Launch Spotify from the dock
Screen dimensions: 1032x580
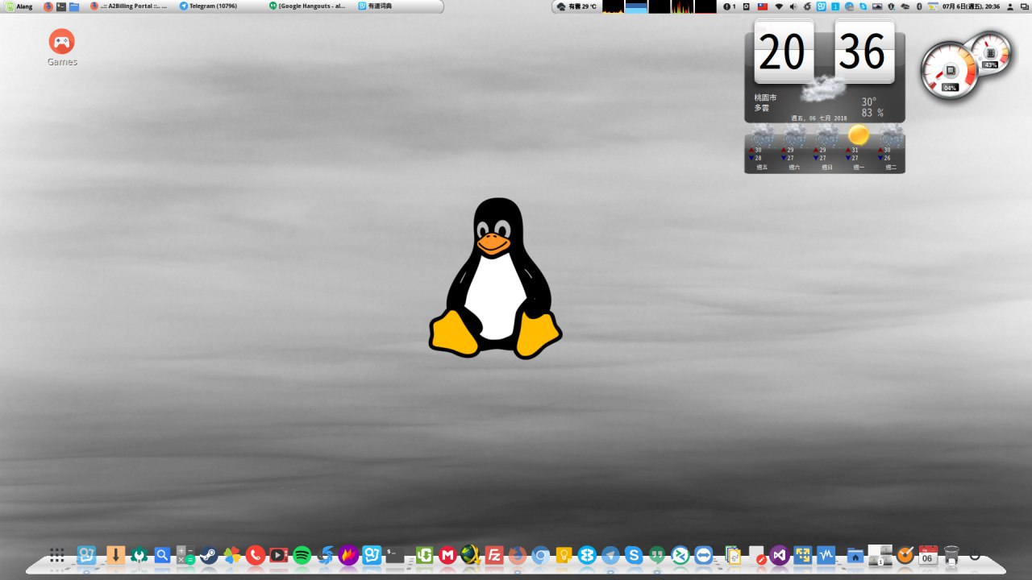[x=302, y=554]
